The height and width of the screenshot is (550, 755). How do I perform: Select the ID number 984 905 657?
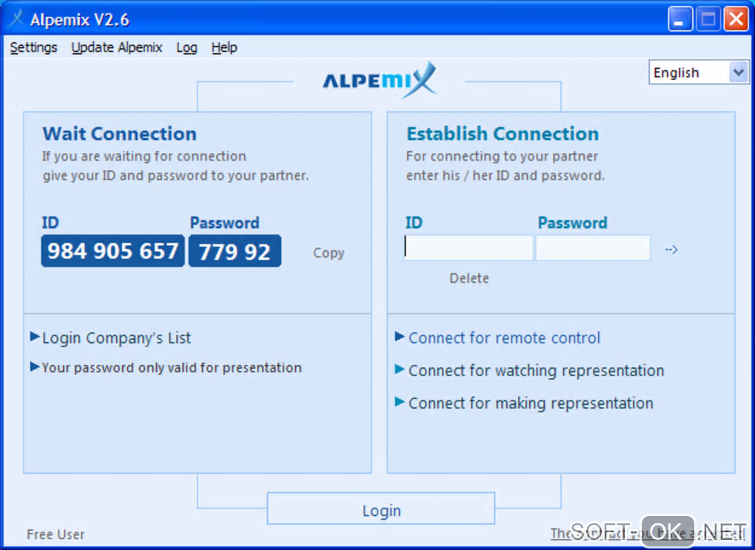tap(113, 251)
